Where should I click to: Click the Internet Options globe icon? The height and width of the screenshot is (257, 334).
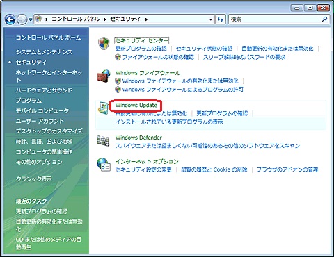point(104,164)
